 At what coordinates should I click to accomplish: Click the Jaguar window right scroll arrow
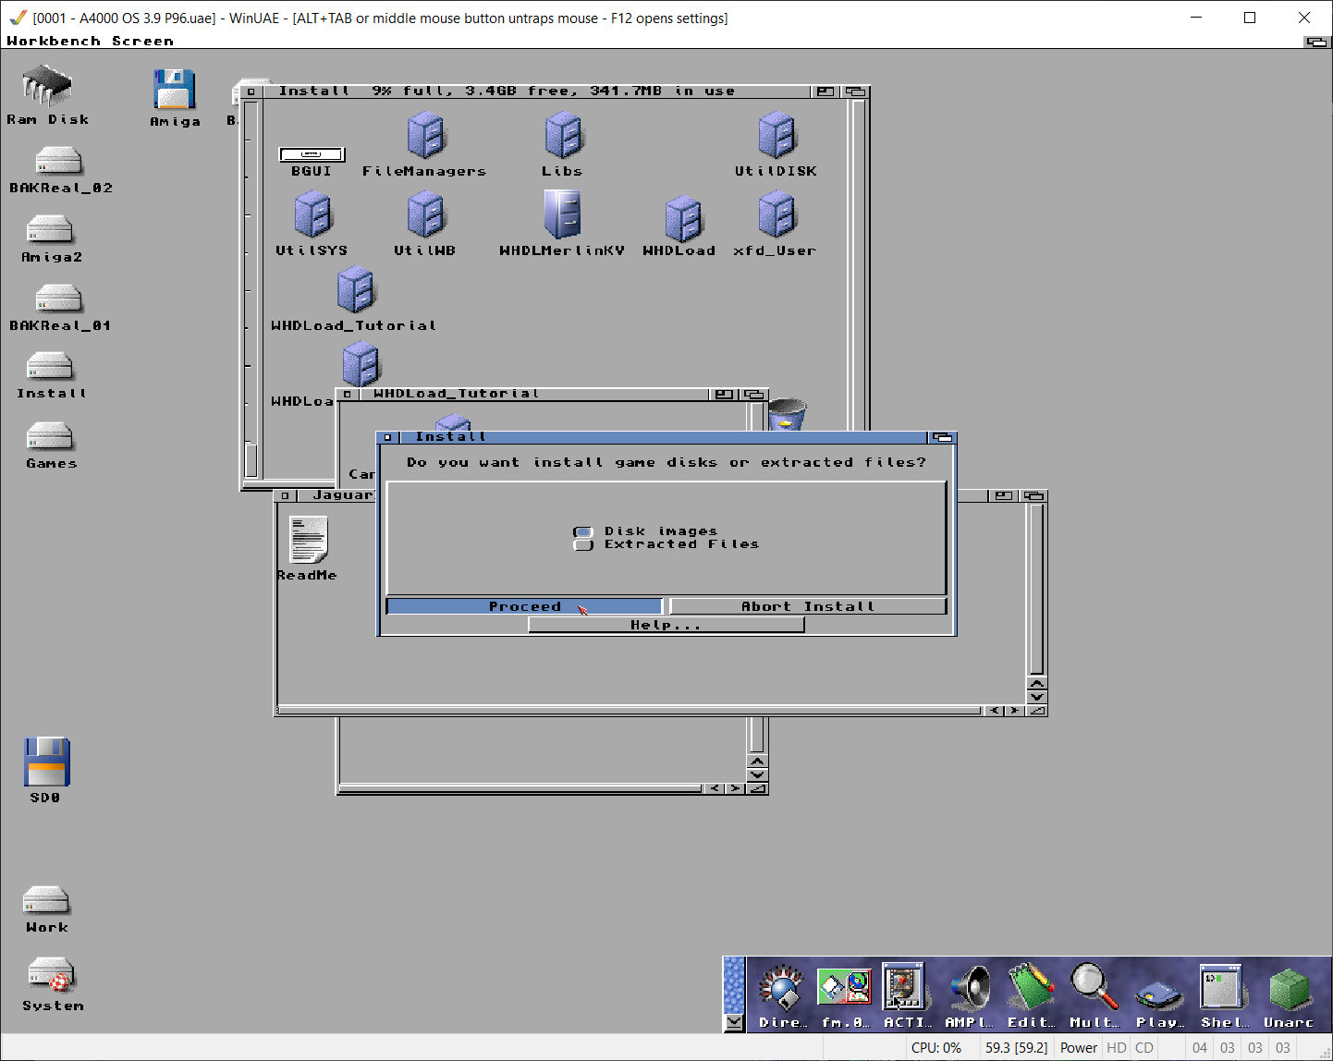coord(1015,711)
